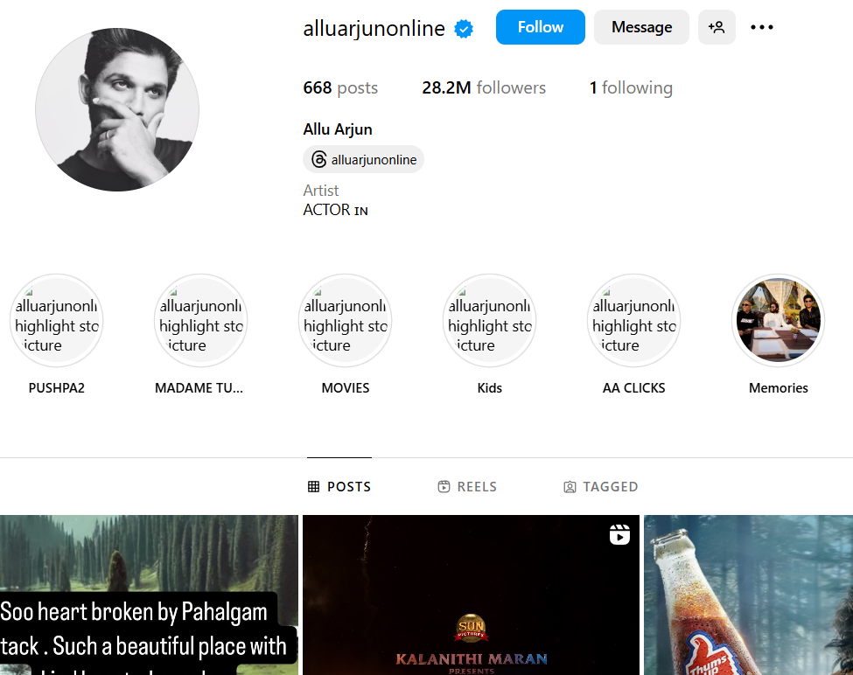This screenshot has width=853, height=675.
Task: Click the add similar accounts person icon
Action: [717, 27]
